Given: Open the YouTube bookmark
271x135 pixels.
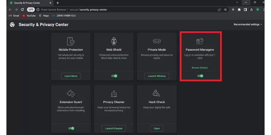Looking at the screenshot, I should click(29, 16).
